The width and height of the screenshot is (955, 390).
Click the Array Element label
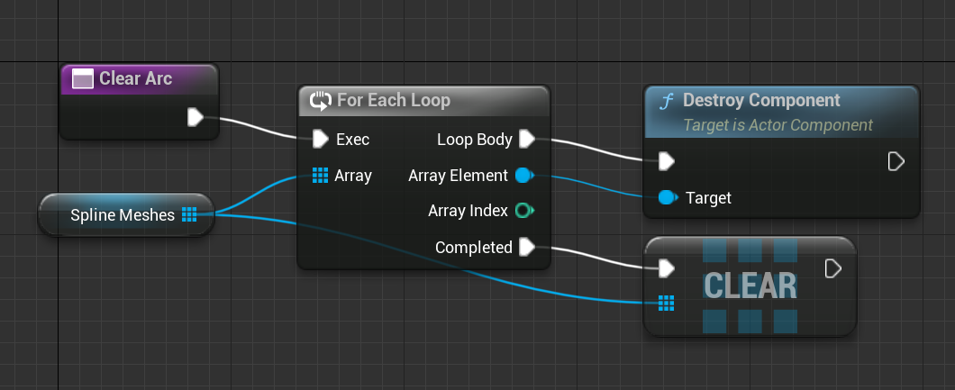click(458, 176)
